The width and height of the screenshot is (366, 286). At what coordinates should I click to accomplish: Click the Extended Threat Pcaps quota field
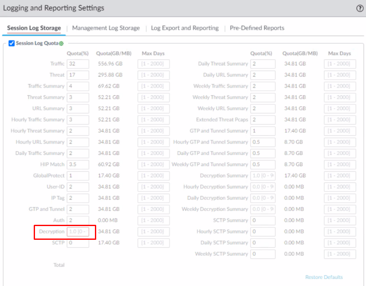[263, 120]
